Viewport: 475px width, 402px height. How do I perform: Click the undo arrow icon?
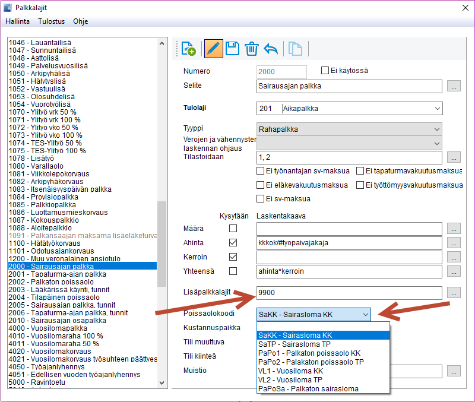coord(271,49)
